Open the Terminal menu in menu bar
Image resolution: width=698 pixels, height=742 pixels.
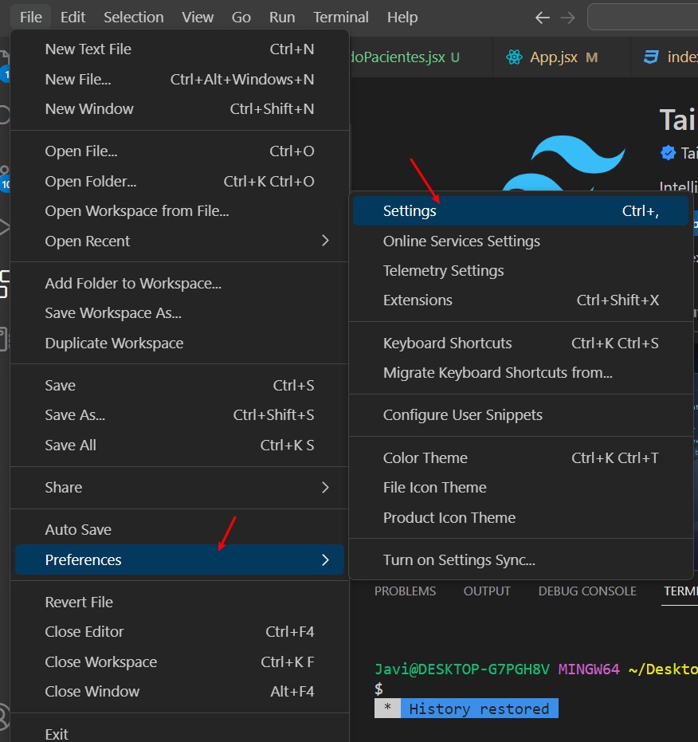point(340,17)
